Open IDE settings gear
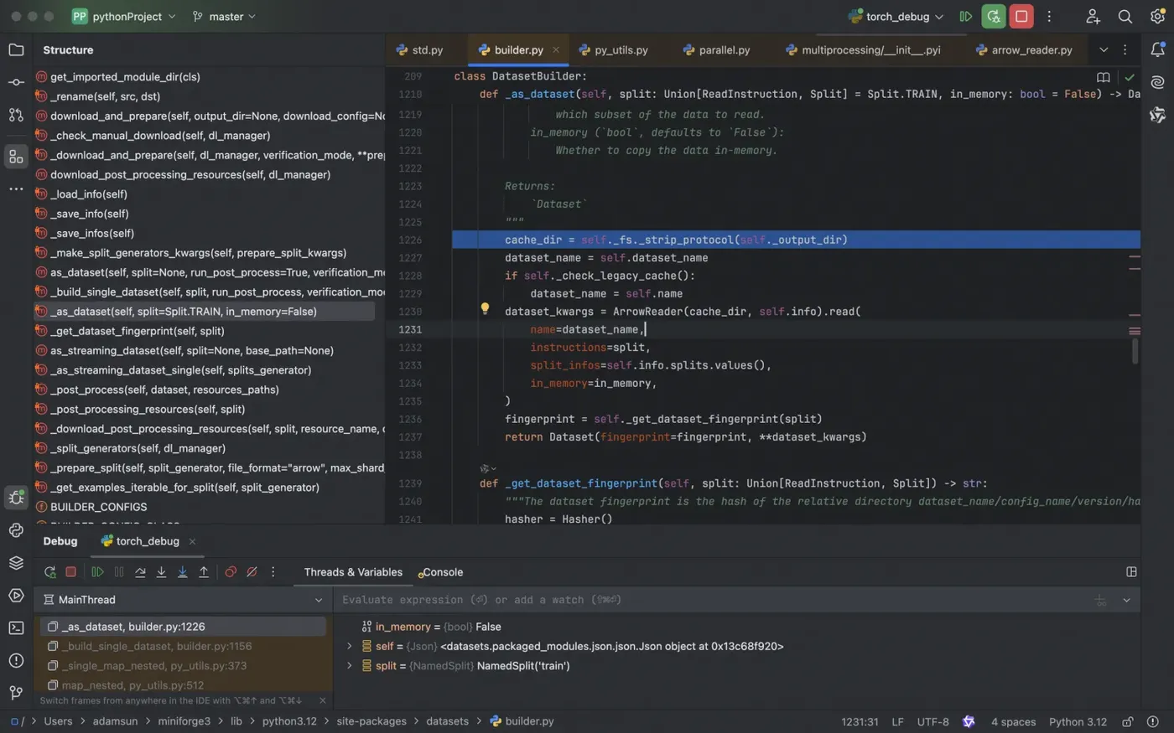The image size is (1174, 733). (1157, 16)
